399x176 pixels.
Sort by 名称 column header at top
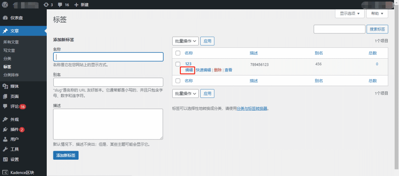click(x=189, y=53)
